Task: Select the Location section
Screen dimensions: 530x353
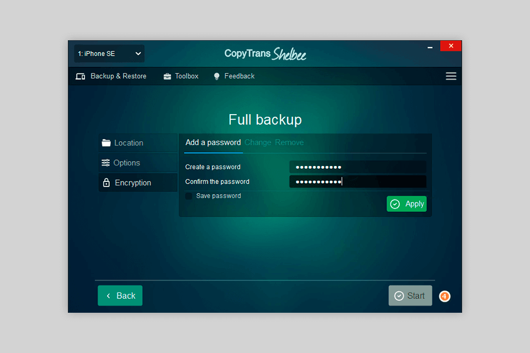Action: [x=138, y=143]
